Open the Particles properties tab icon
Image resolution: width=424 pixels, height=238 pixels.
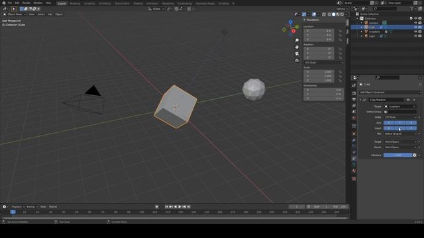pos(354,146)
